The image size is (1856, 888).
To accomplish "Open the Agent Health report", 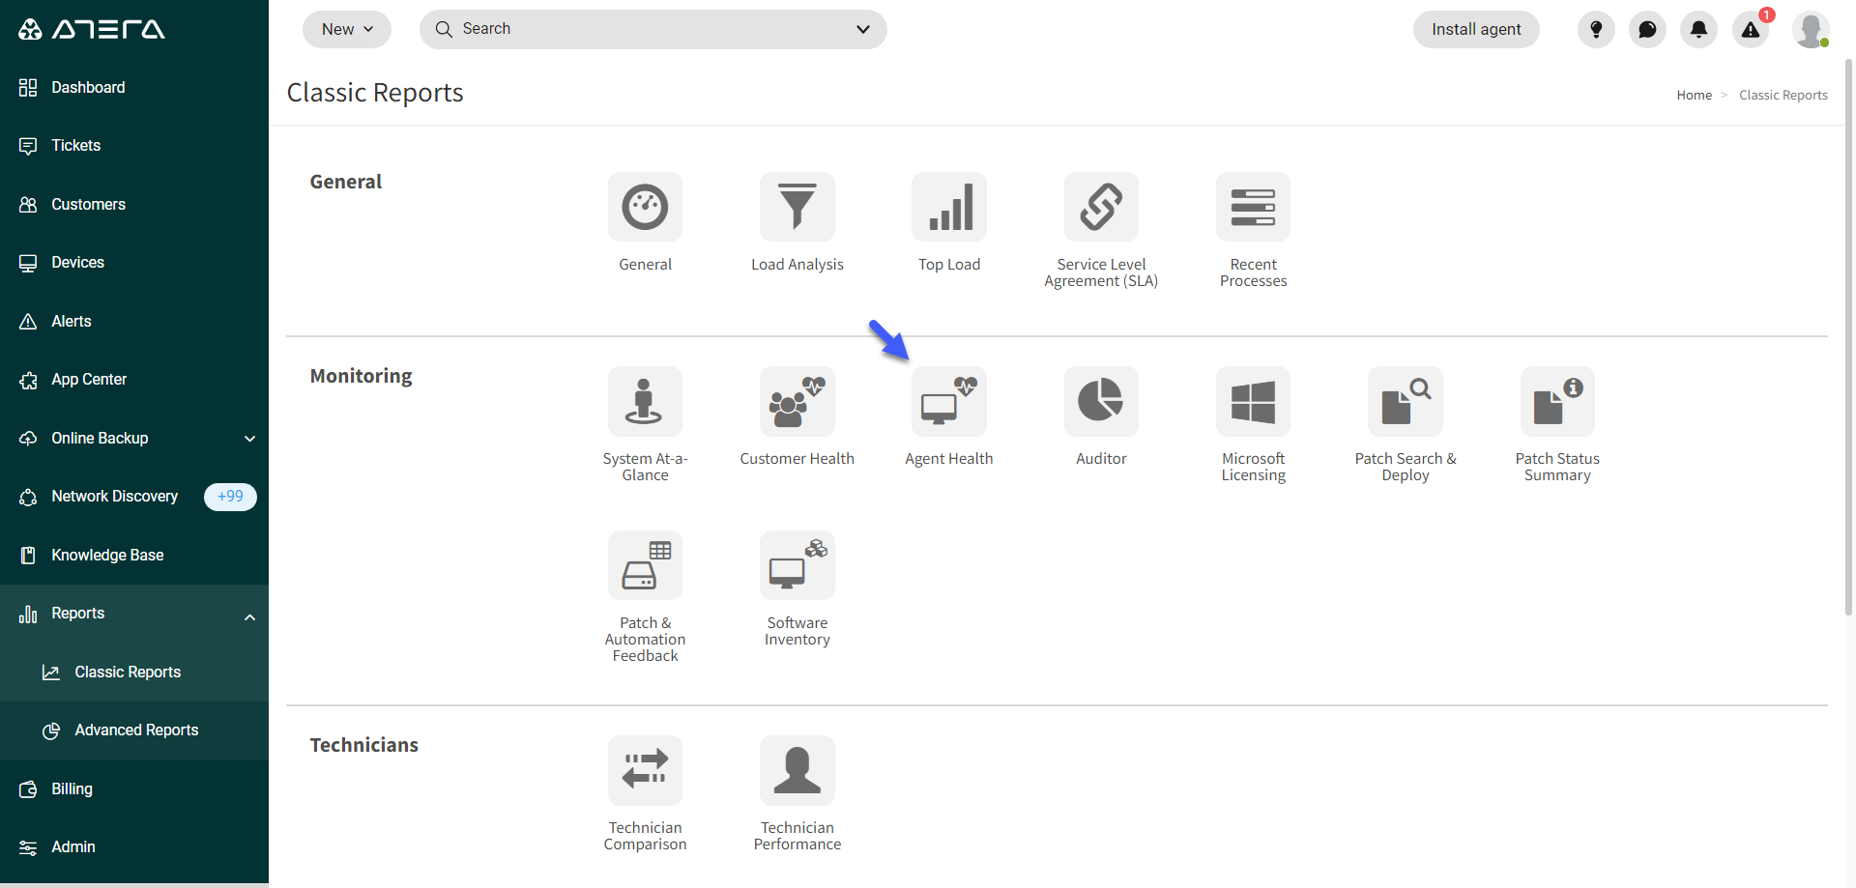I will [x=949, y=401].
